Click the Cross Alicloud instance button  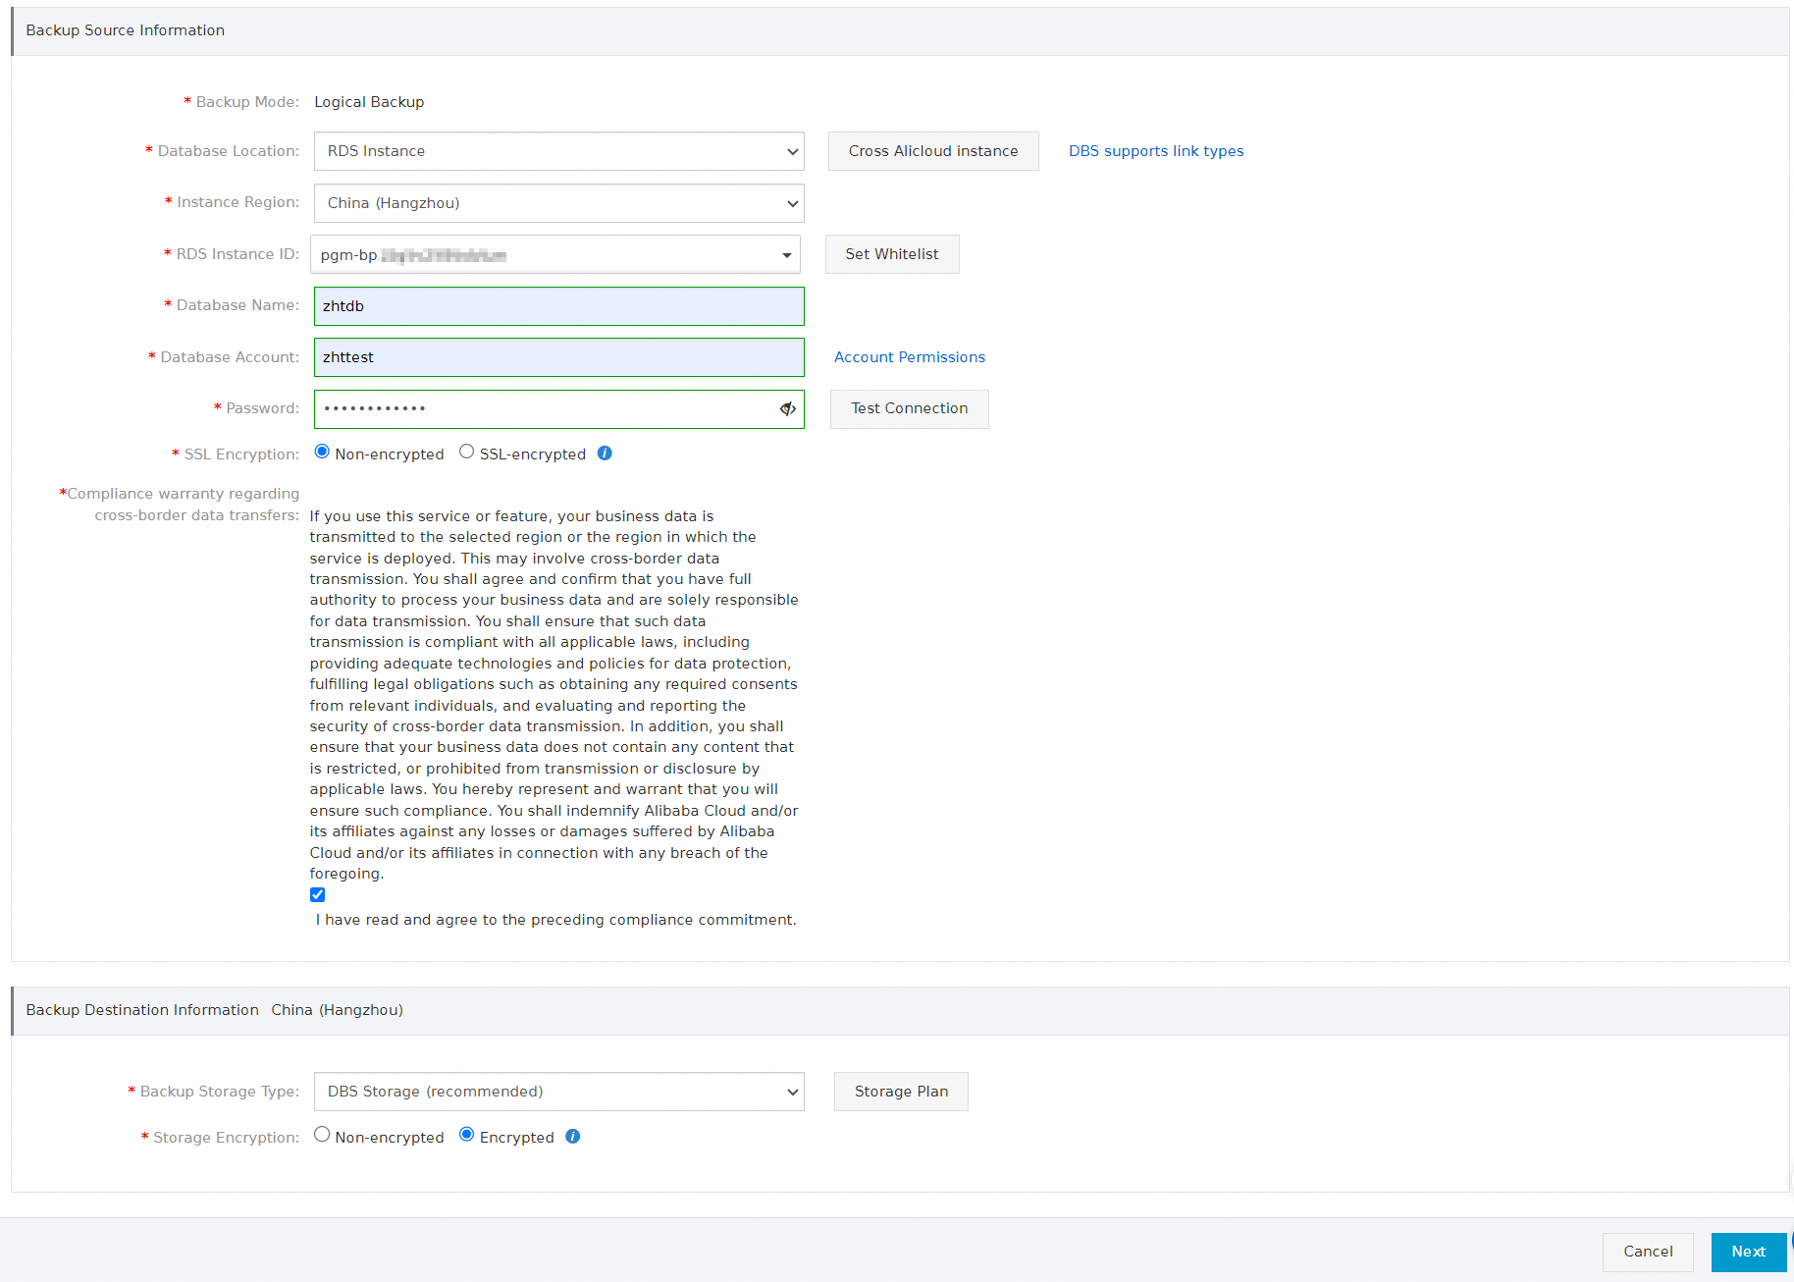(x=933, y=151)
